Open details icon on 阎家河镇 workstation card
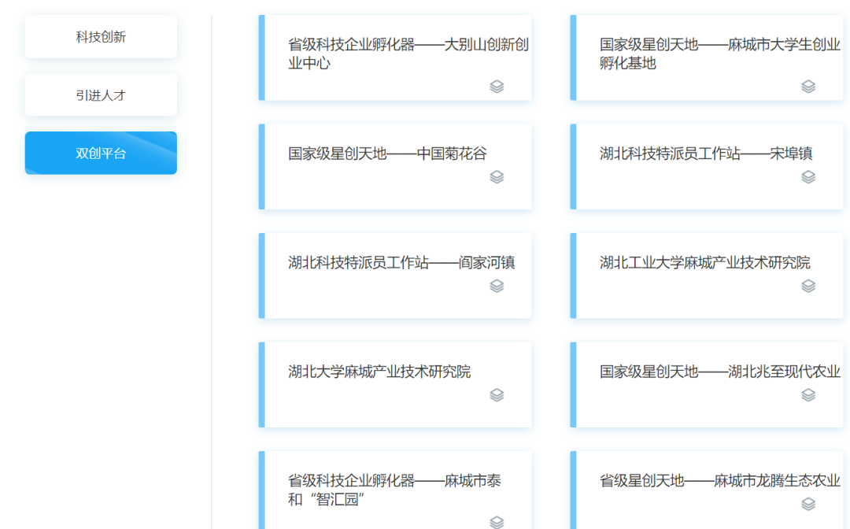This screenshot has width=850, height=529. click(x=497, y=287)
